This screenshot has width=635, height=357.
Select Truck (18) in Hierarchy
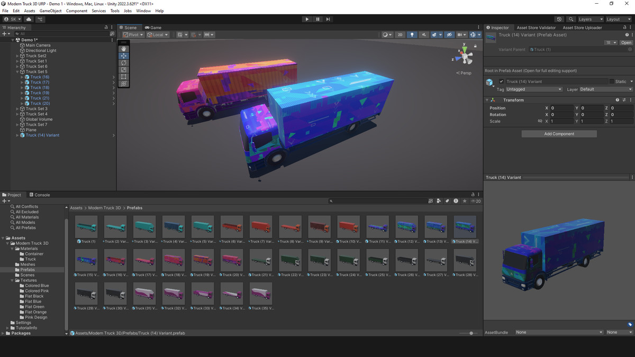[40, 88]
